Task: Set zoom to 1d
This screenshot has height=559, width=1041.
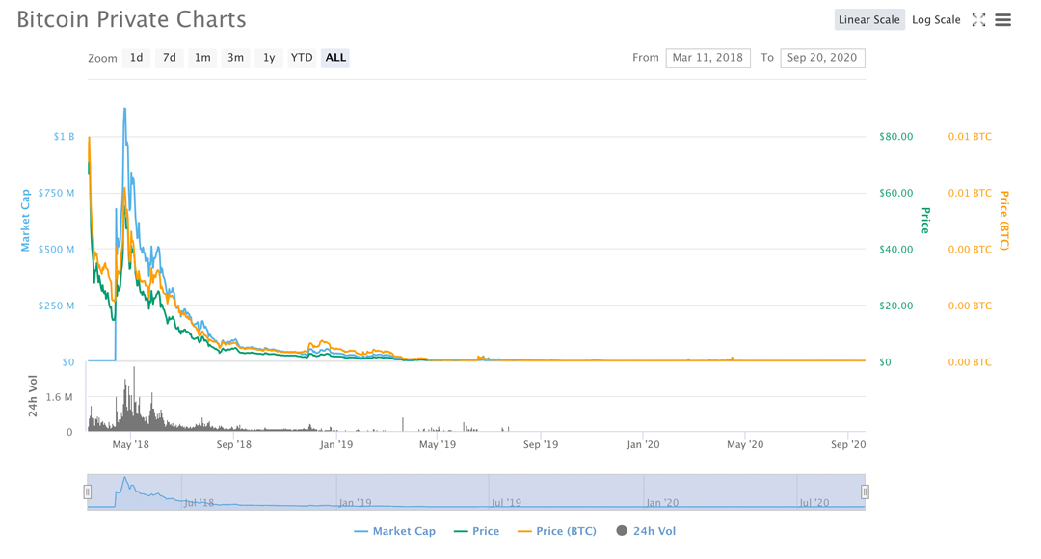Action: [136, 58]
